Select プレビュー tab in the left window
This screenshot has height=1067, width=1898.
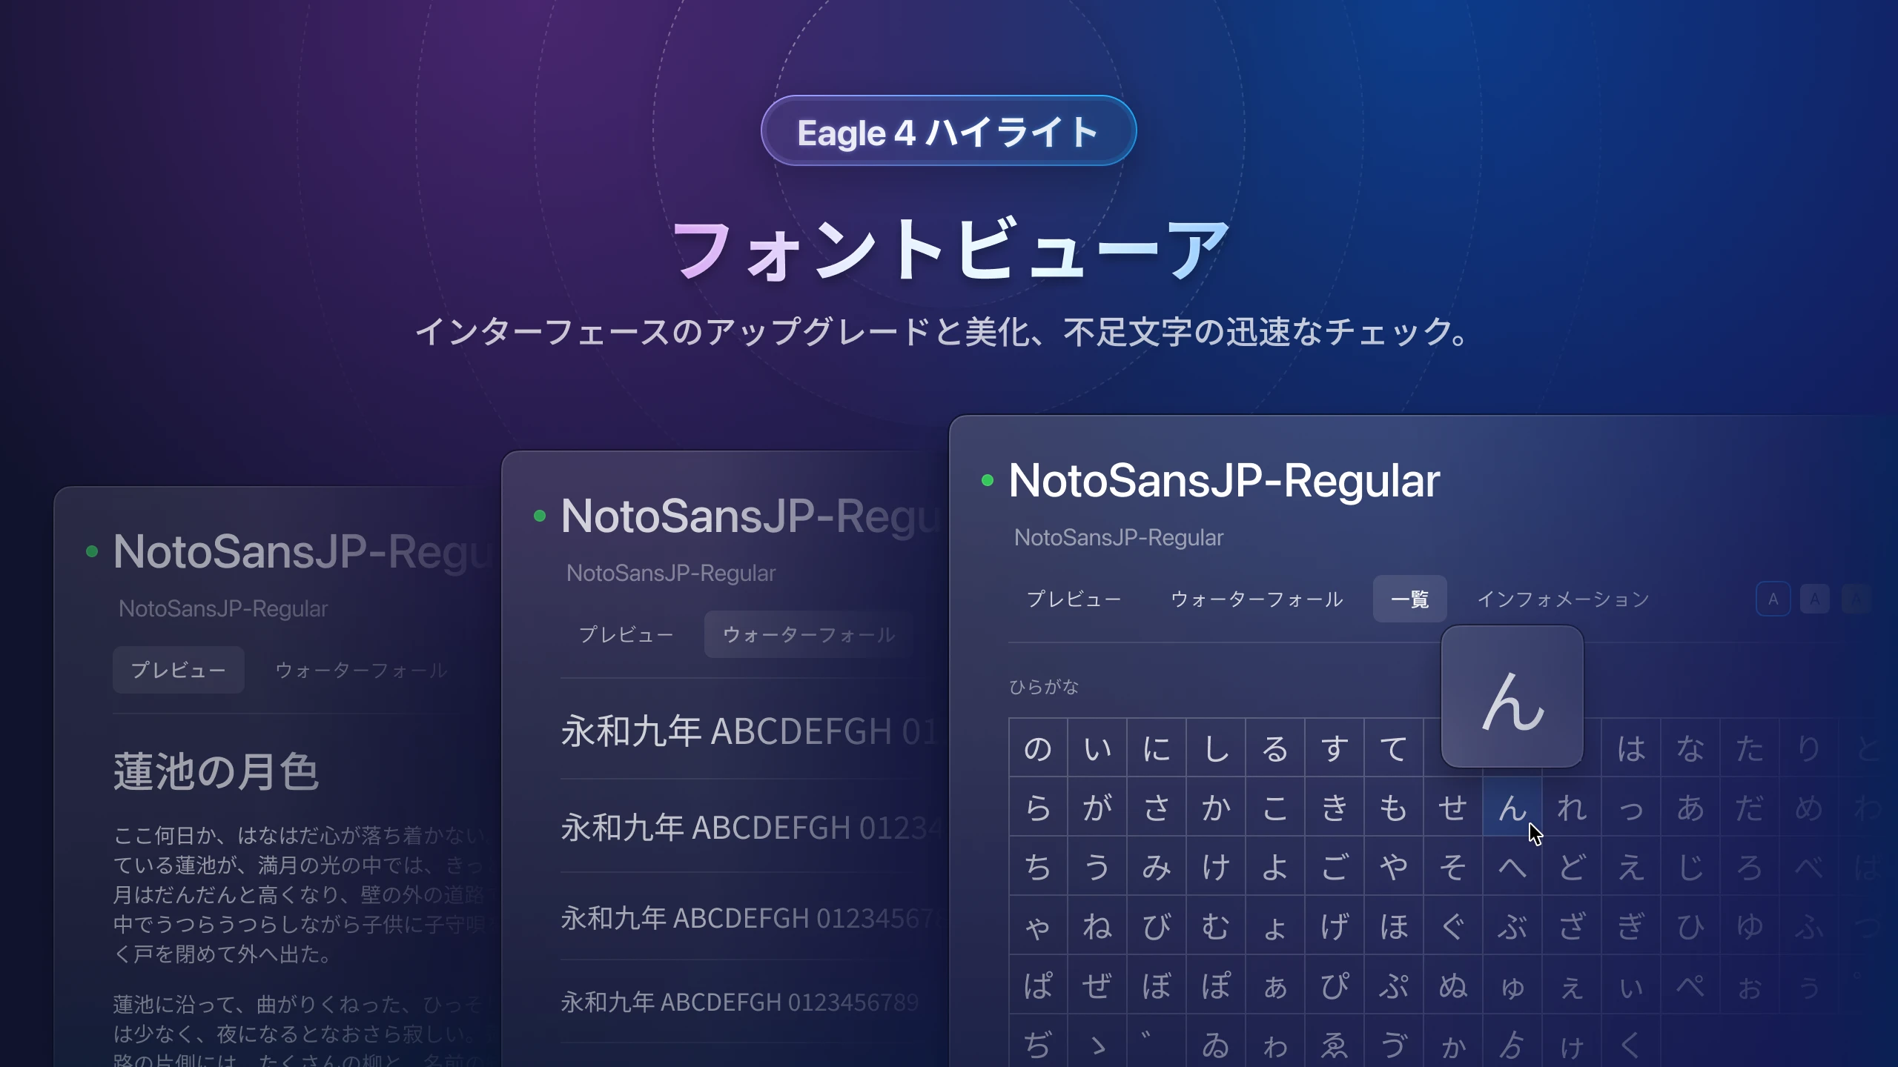coord(178,670)
